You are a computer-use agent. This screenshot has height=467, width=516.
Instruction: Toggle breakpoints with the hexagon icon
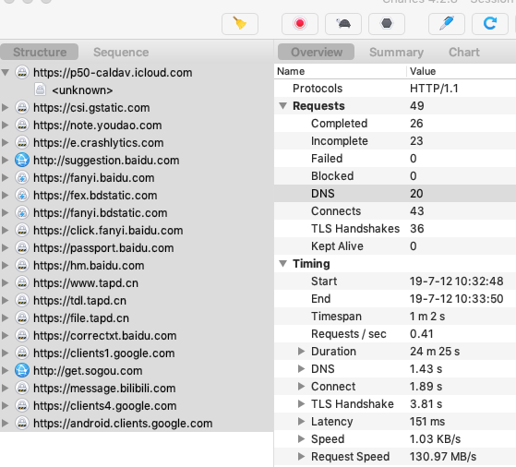click(387, 24)
